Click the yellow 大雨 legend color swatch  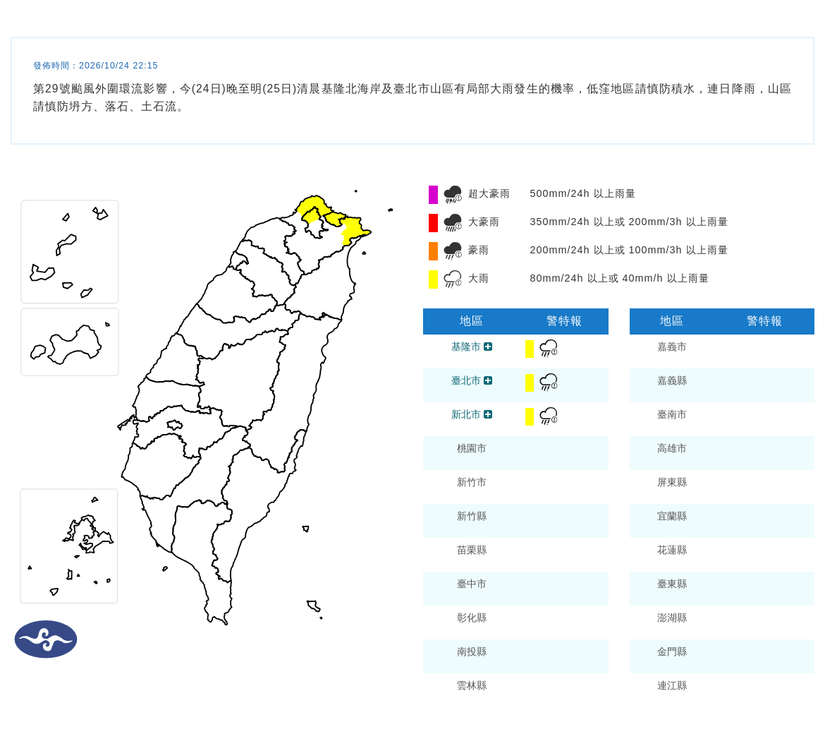click(x=433, y=279)
